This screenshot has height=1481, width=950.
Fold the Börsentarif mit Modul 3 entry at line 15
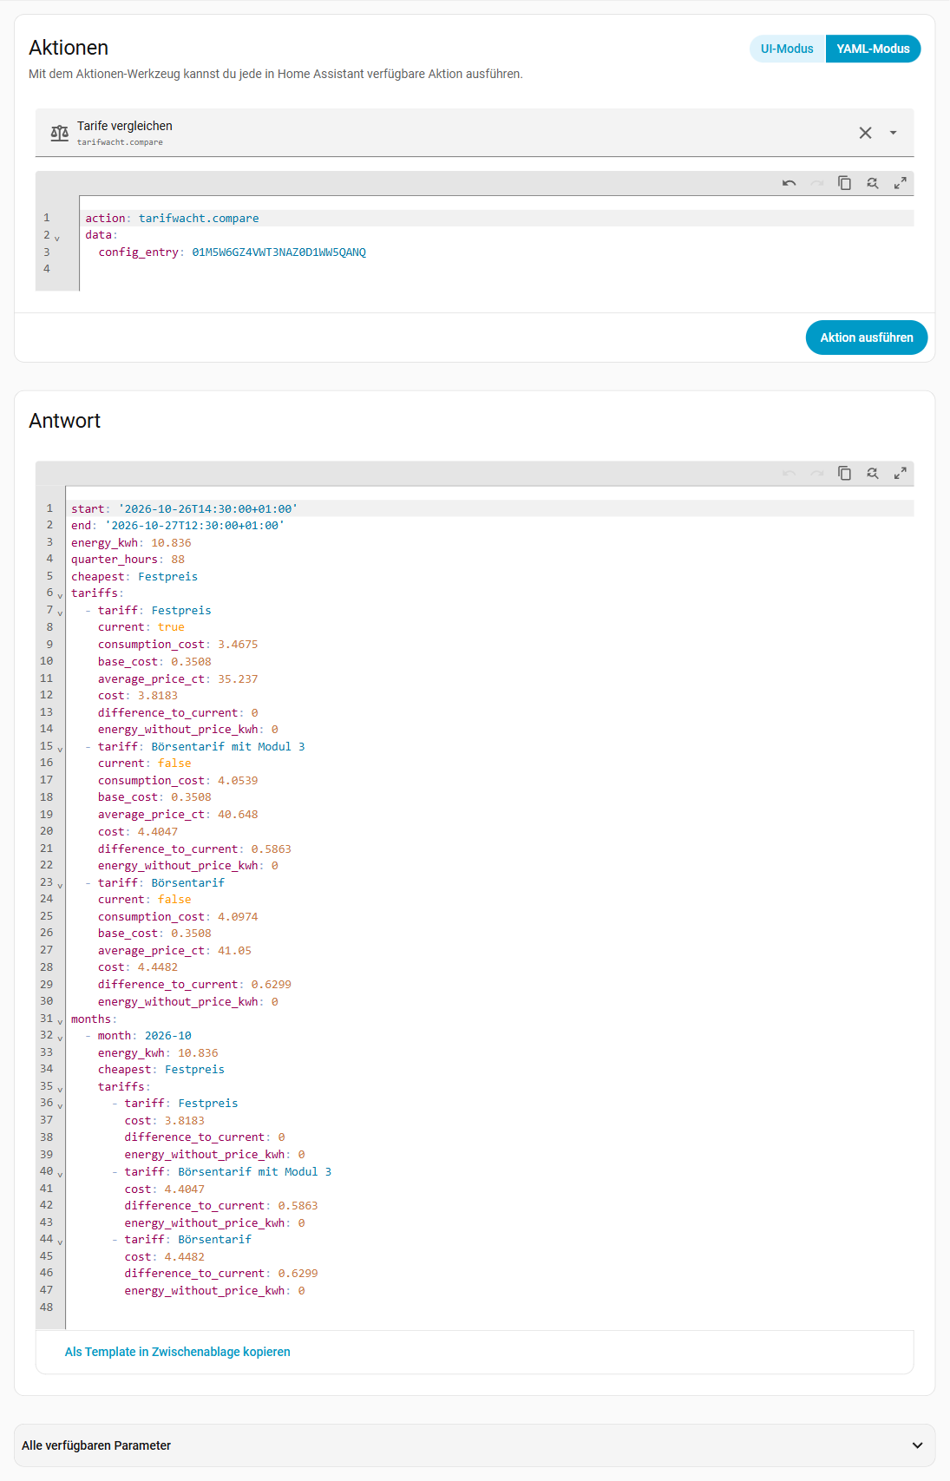click(60, 750)
